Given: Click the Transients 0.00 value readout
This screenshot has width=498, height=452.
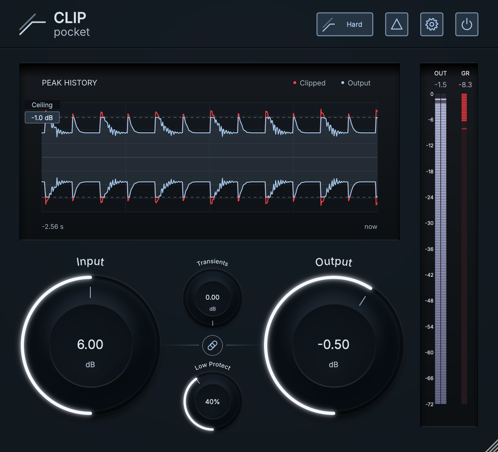Looking at the screenshot, I should (213, 298).
